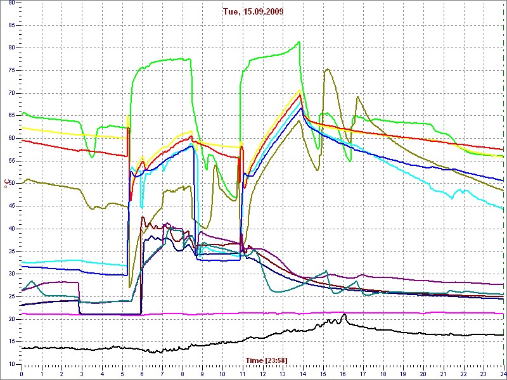Viewport: 507px width, 380px height.
Task: Select the 25 label on temperature axis
Action: pos(11,296)
